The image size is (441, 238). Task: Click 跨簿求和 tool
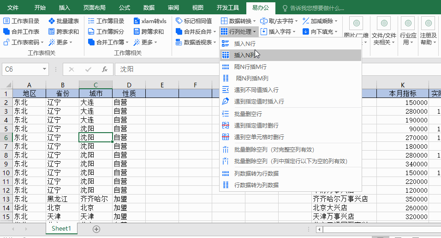coord(149,31)
